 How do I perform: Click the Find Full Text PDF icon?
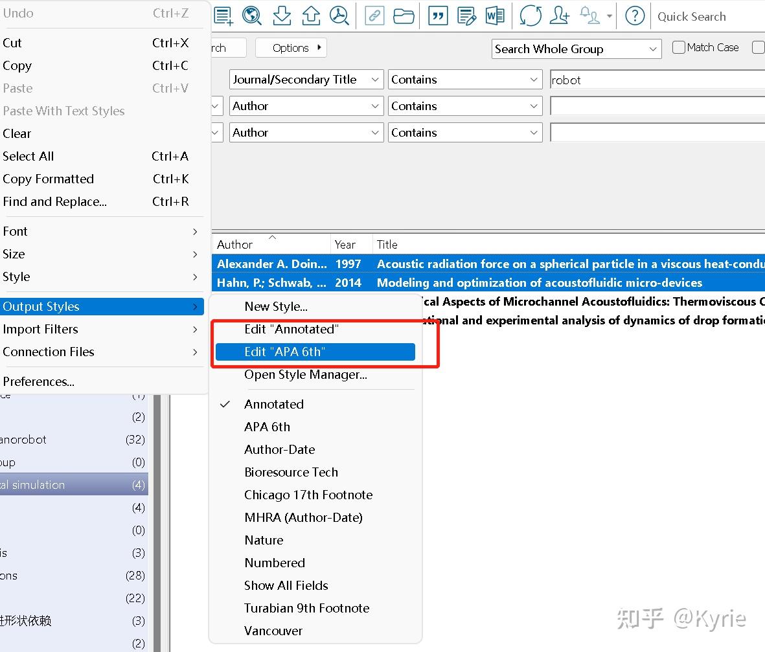[x=339, y=16]
